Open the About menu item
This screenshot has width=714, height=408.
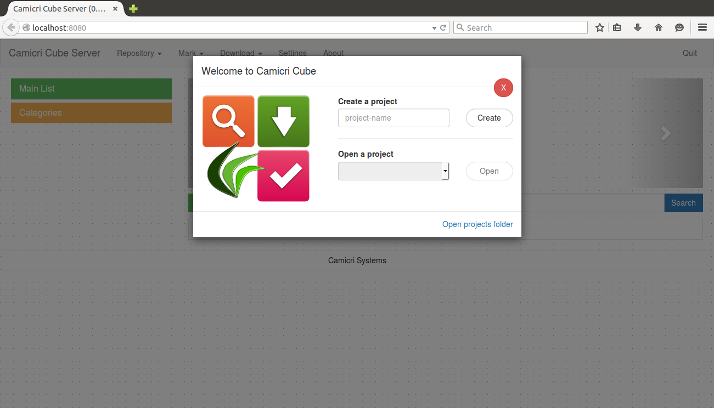point(333,53)
